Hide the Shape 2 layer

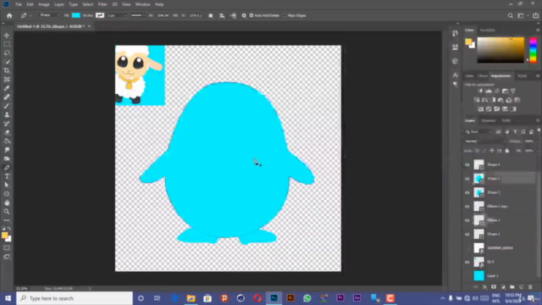467,192
